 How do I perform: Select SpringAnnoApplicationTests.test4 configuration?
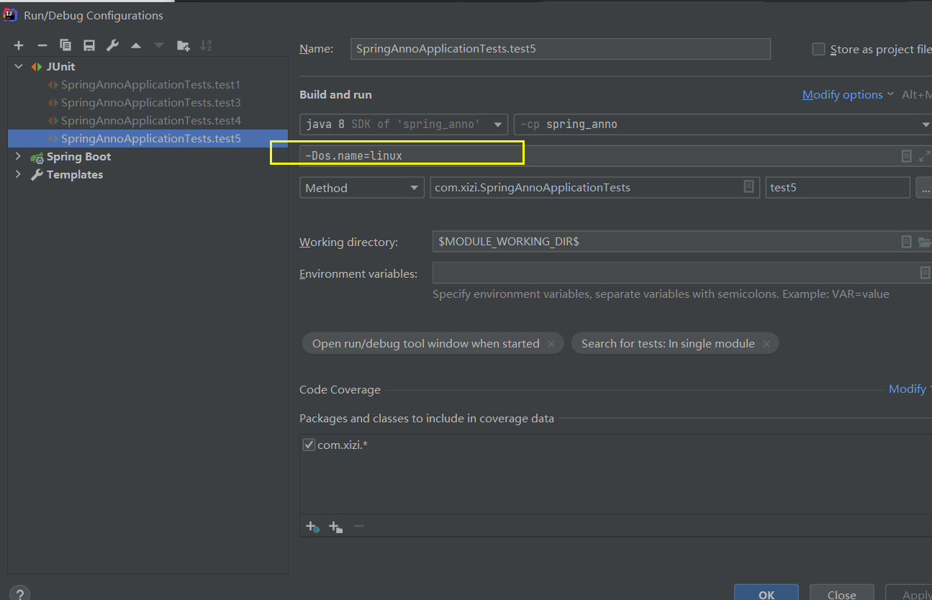click(150, 120)
